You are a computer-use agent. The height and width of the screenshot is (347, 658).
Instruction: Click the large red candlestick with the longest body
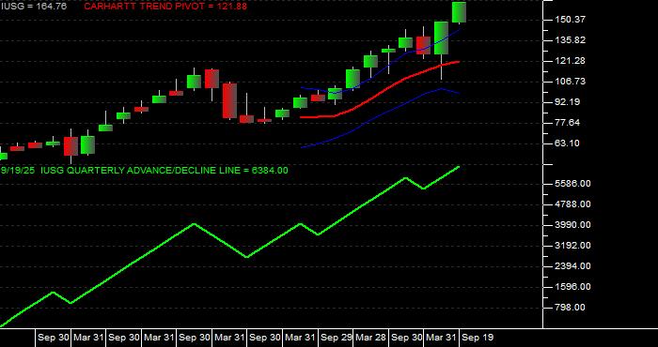[x=229, y=101]
